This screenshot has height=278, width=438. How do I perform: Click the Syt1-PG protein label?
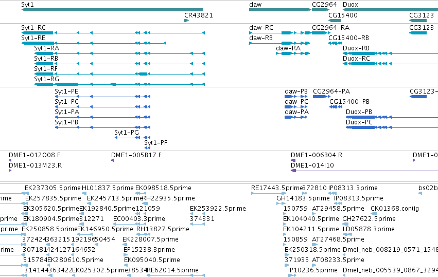pyautogui.click(x=127, y=133)
